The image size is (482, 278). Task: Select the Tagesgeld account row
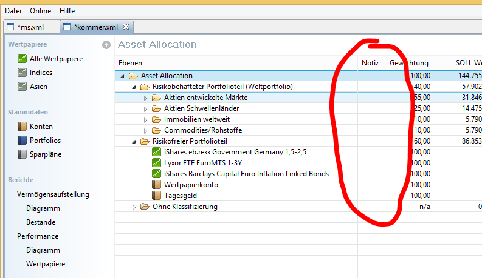179,196
